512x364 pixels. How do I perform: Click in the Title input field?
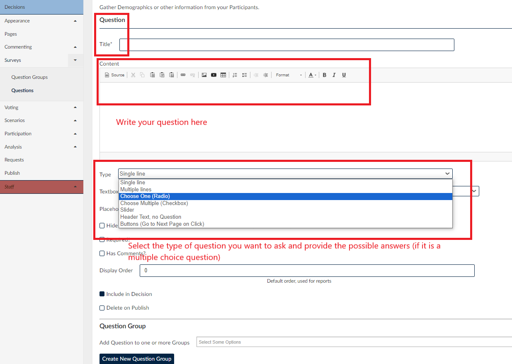tap(287, 45)
